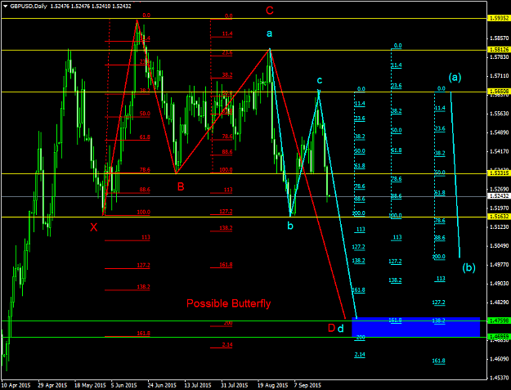The width and height of the screenshot is (511, 390).
Task: Click the 31 Jul 2015 date marker
Action: (x=235, y=385)
